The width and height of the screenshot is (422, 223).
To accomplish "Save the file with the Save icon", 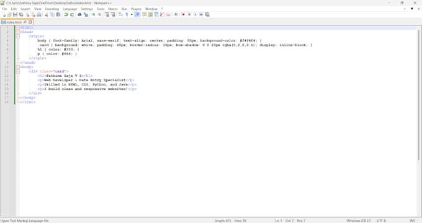I will (15, 14).
